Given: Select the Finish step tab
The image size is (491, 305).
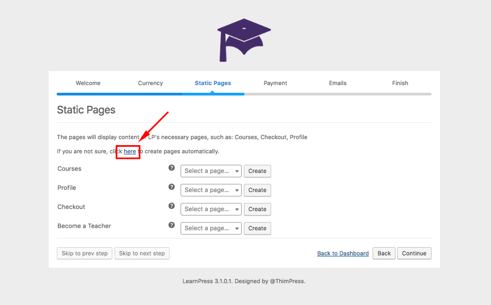Looking at the screenshot, I should [400, 83].
